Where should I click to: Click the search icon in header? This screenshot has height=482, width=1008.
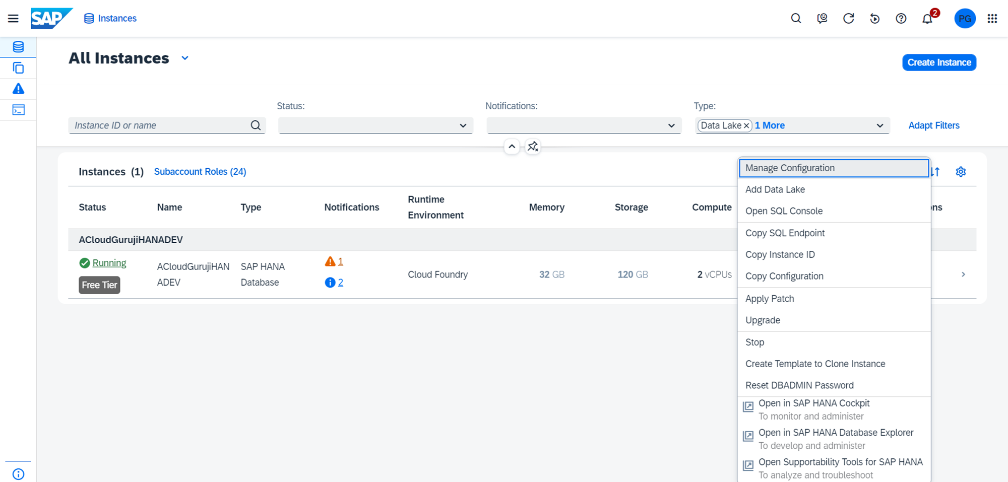(x=796, y=19)
